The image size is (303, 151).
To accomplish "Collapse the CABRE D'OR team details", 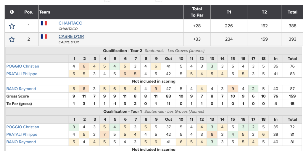I will click(x=71, y=36).
